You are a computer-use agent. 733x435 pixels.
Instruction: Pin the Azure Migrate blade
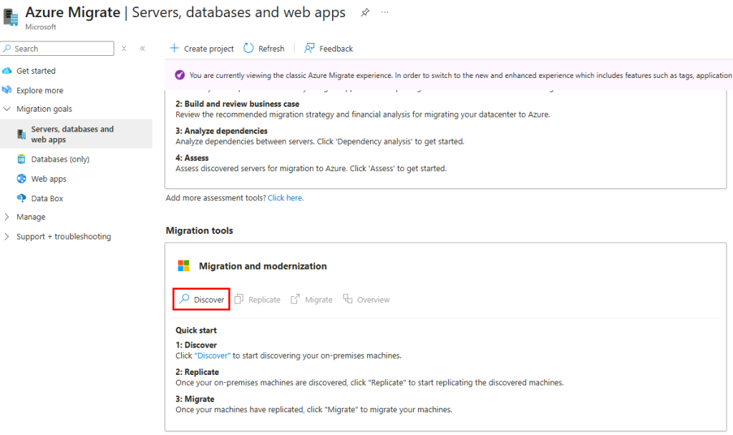(365, 13)
